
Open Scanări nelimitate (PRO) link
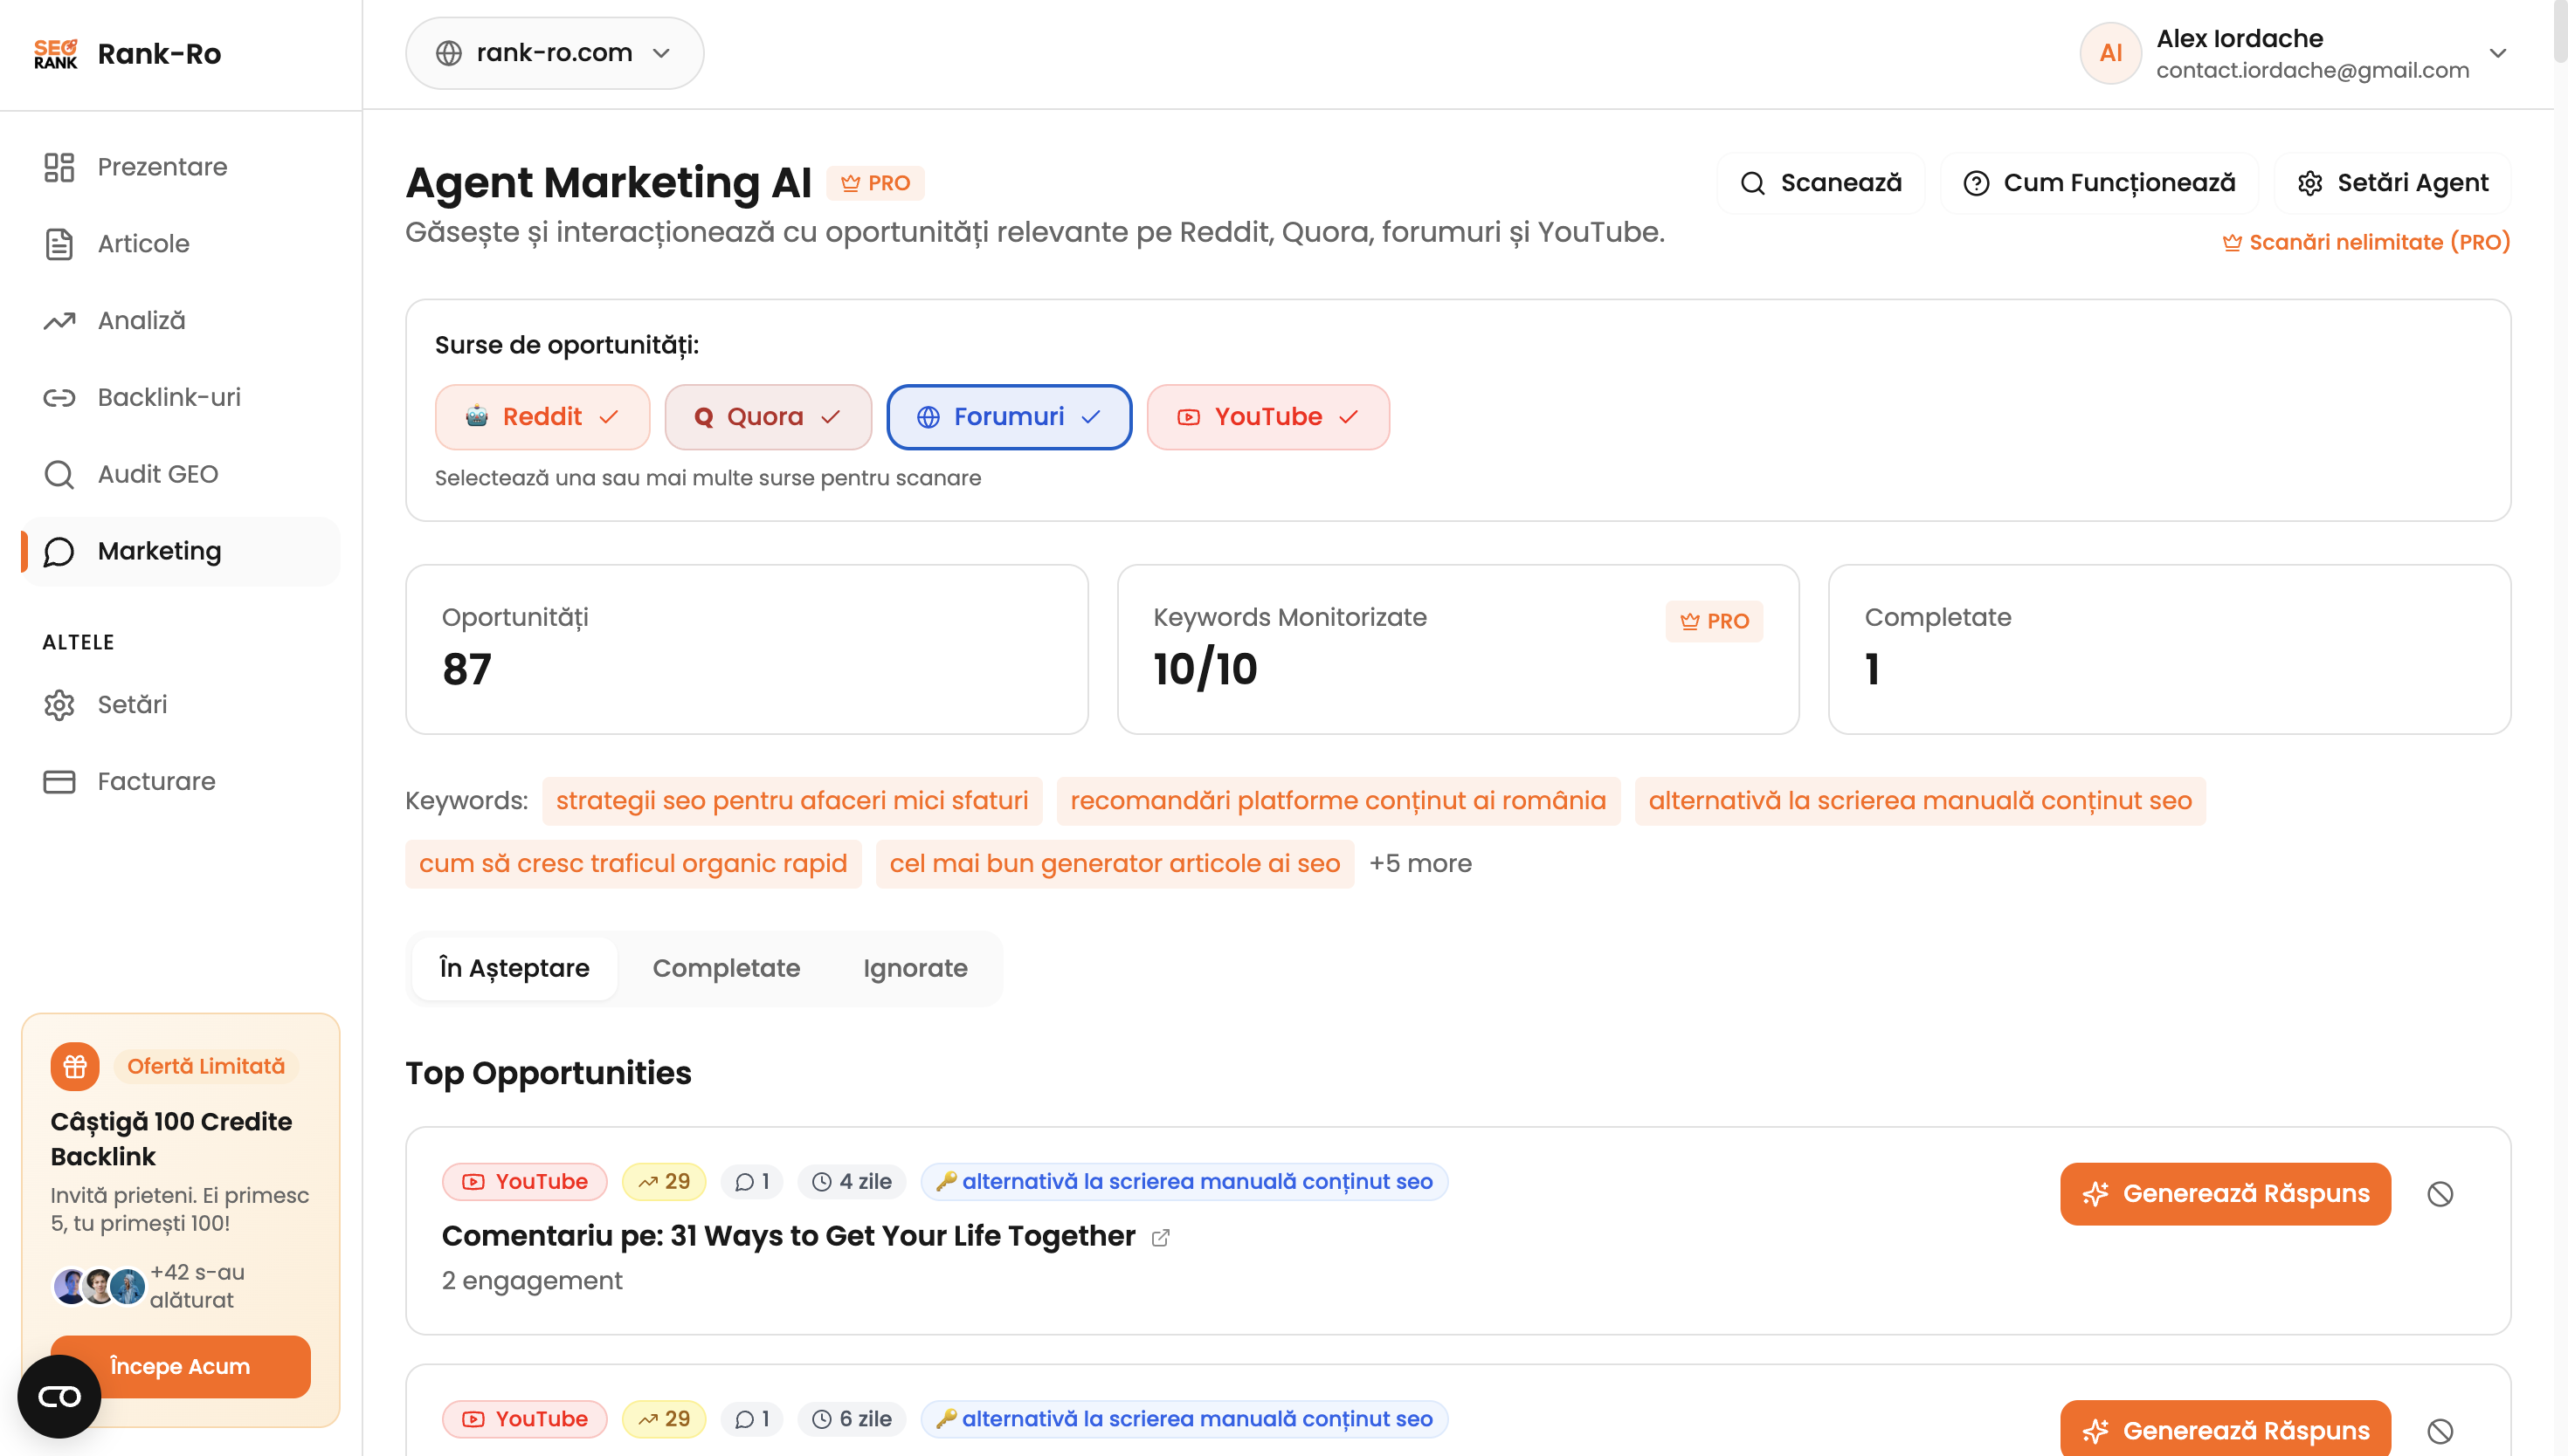[2366, 243]
